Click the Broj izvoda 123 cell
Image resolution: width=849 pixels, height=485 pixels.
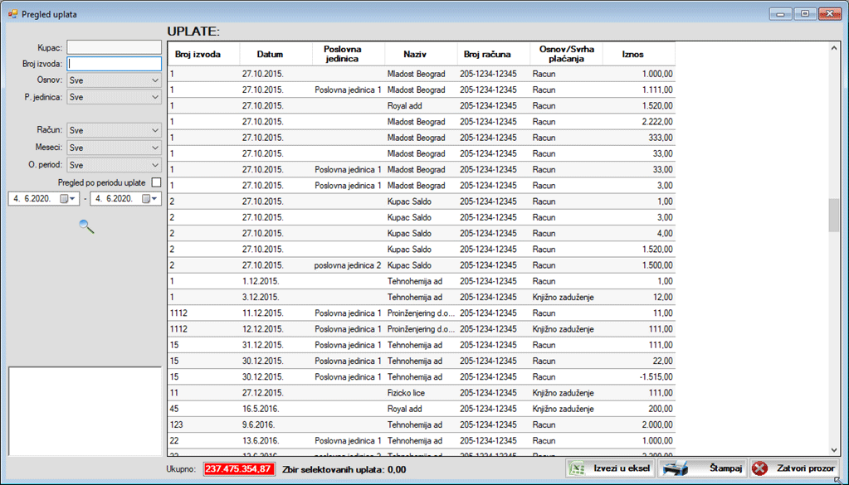[203, 425]
